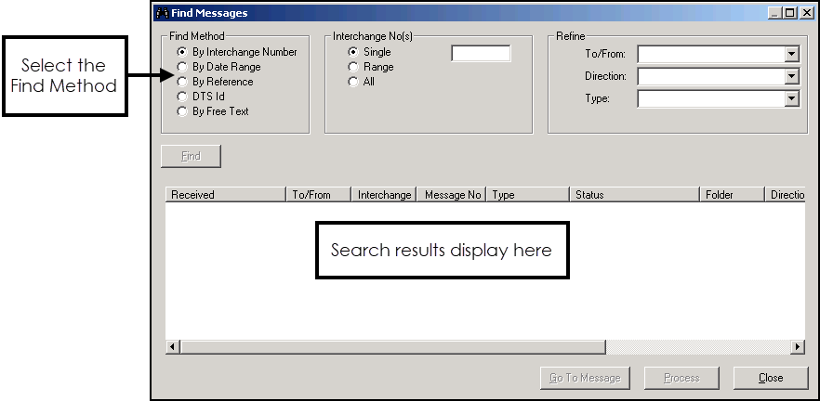This screenshot has width=820, height=401.
Task: Click the interchange number text field
Action: coord(480,54)
